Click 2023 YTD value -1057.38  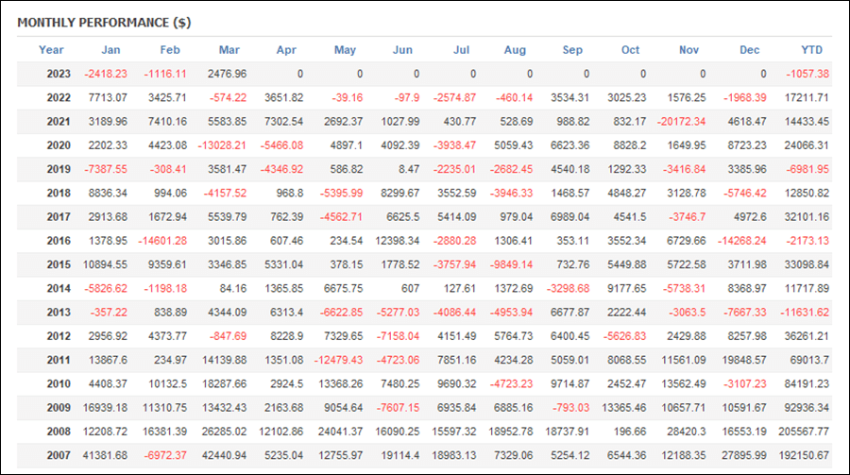click(807, 74)
